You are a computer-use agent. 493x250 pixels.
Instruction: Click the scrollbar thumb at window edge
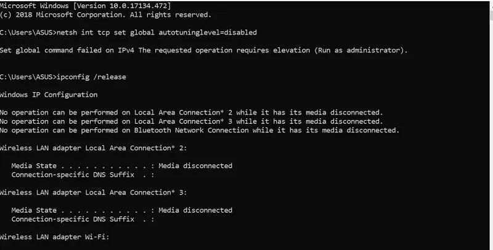point(491,15)
